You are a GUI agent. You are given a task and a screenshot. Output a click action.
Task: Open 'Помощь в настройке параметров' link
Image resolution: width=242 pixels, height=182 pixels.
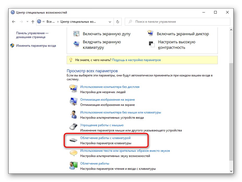136,60
